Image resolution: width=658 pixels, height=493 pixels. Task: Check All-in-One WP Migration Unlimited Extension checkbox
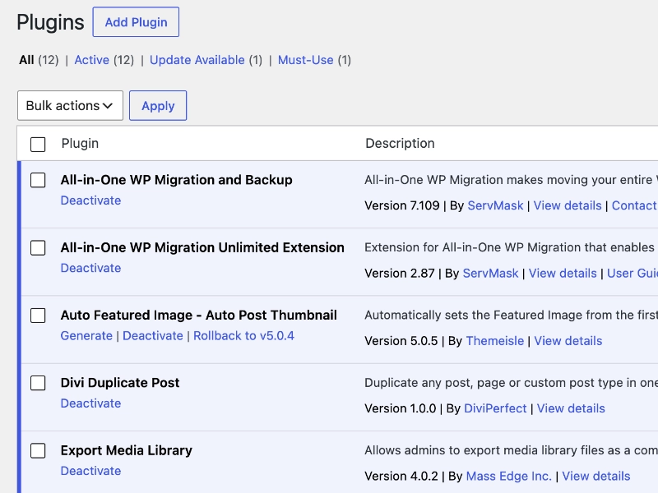(38, 248)
